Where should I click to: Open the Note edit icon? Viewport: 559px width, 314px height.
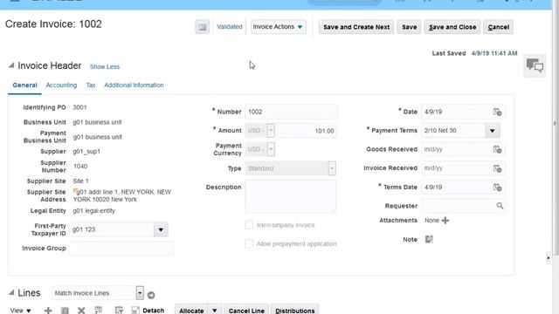[429, 239]
